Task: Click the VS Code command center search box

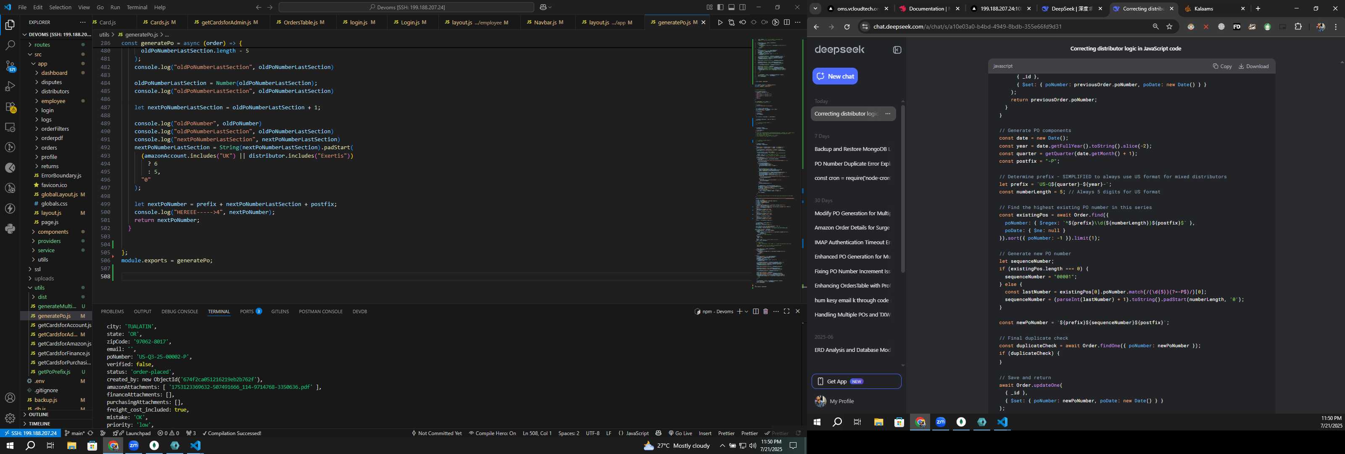Action: 406,7
